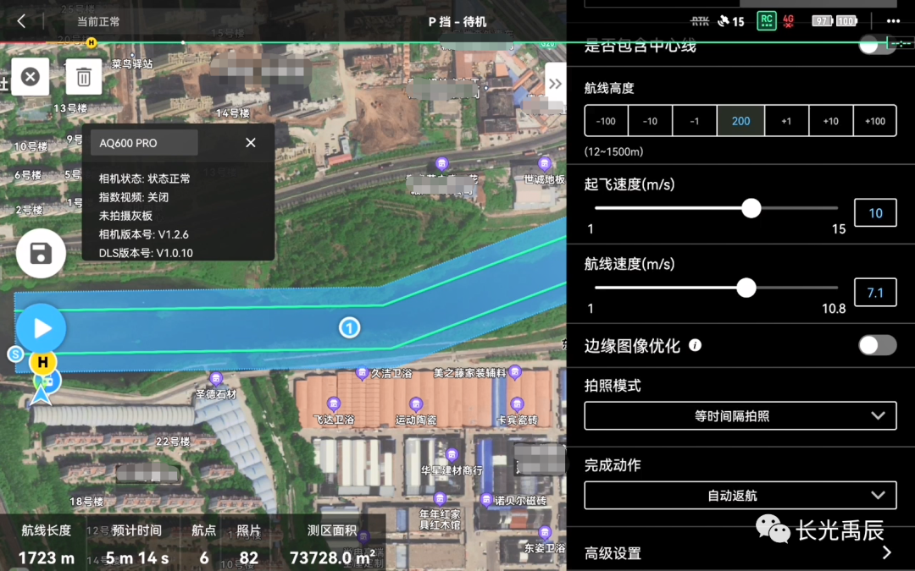Viewport: 915px width, 571px height.
Task: Close the AQ600 PRO camera info popup
Action: [250, 143]
